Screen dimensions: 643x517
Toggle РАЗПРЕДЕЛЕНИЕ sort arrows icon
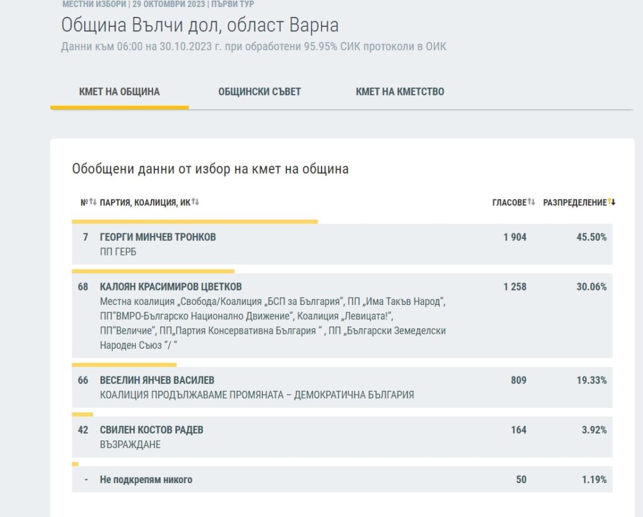pyautogui.click(x=612, y=202)
